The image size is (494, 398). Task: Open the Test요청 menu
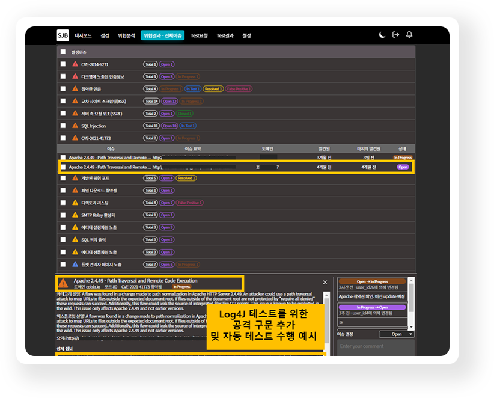point(199,35)
